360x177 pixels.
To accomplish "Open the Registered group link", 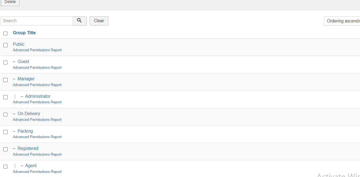I will 28,149.
